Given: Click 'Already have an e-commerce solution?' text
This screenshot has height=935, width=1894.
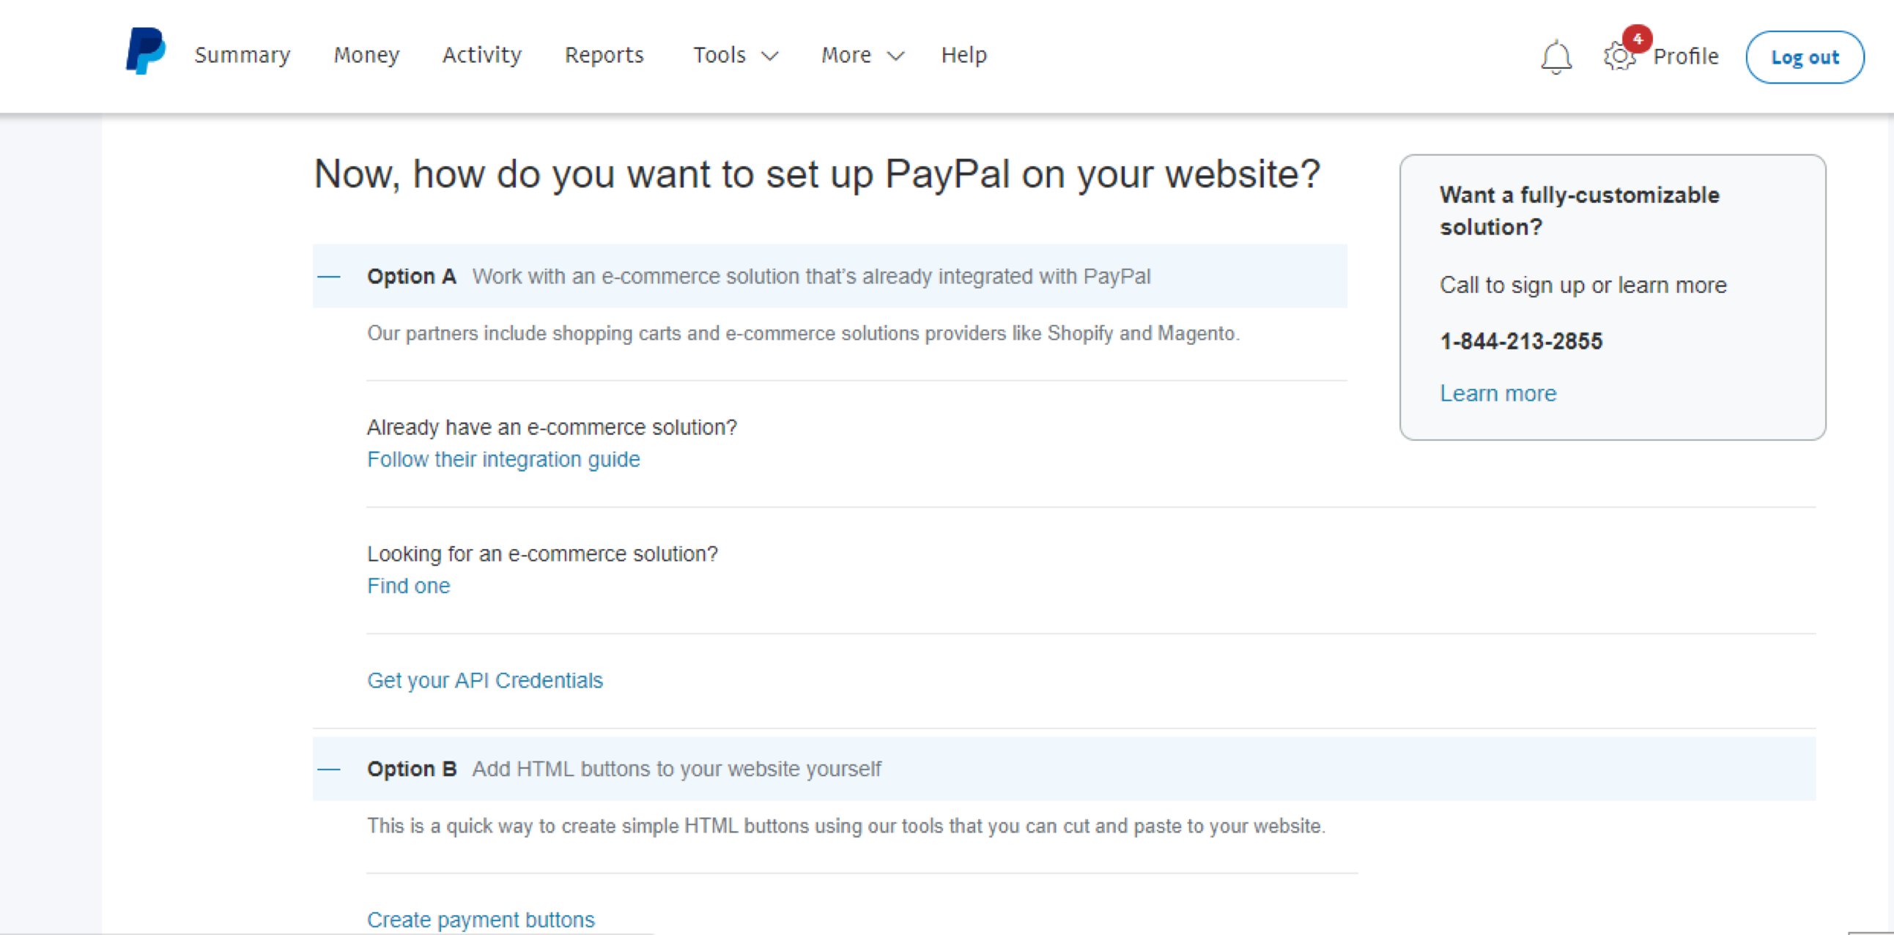Looking at the screenshot, I should [x=552, y=428].
